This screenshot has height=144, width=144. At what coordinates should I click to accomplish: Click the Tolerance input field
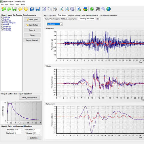click(37, 133)
